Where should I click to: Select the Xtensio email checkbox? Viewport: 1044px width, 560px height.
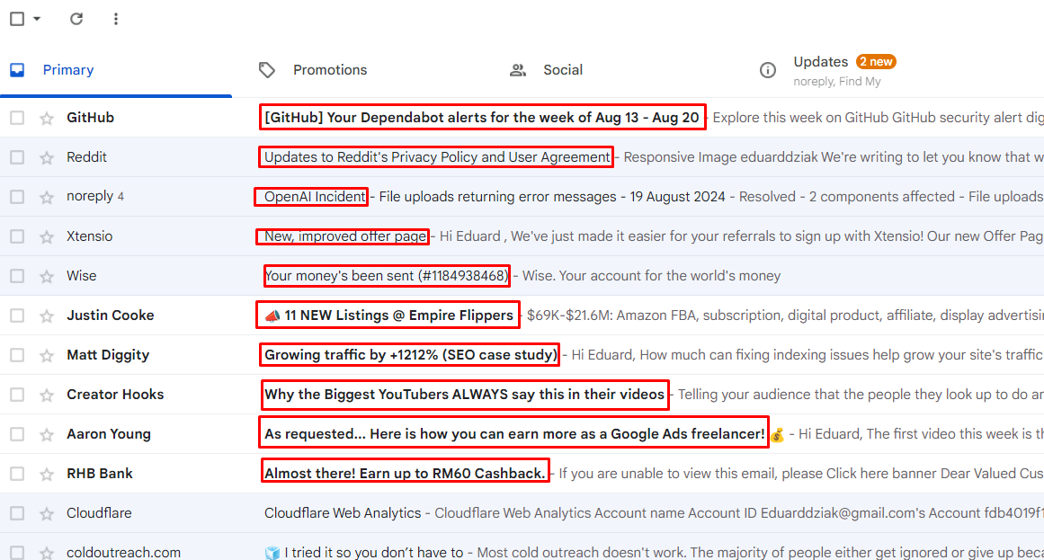(x=17, y=236)
